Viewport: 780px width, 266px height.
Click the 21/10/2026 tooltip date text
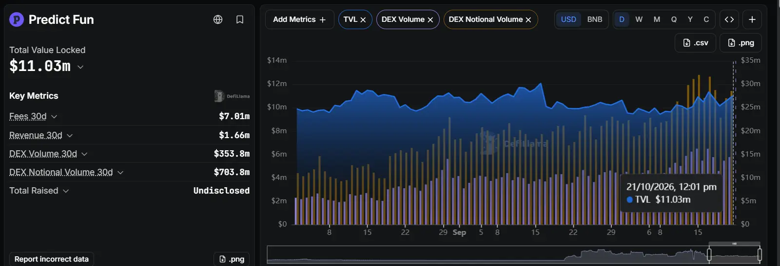pos(671,187)
